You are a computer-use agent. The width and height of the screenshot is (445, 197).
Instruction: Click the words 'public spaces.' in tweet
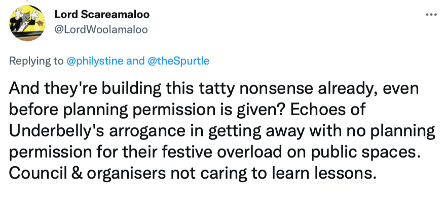click(x=366, y=153)
